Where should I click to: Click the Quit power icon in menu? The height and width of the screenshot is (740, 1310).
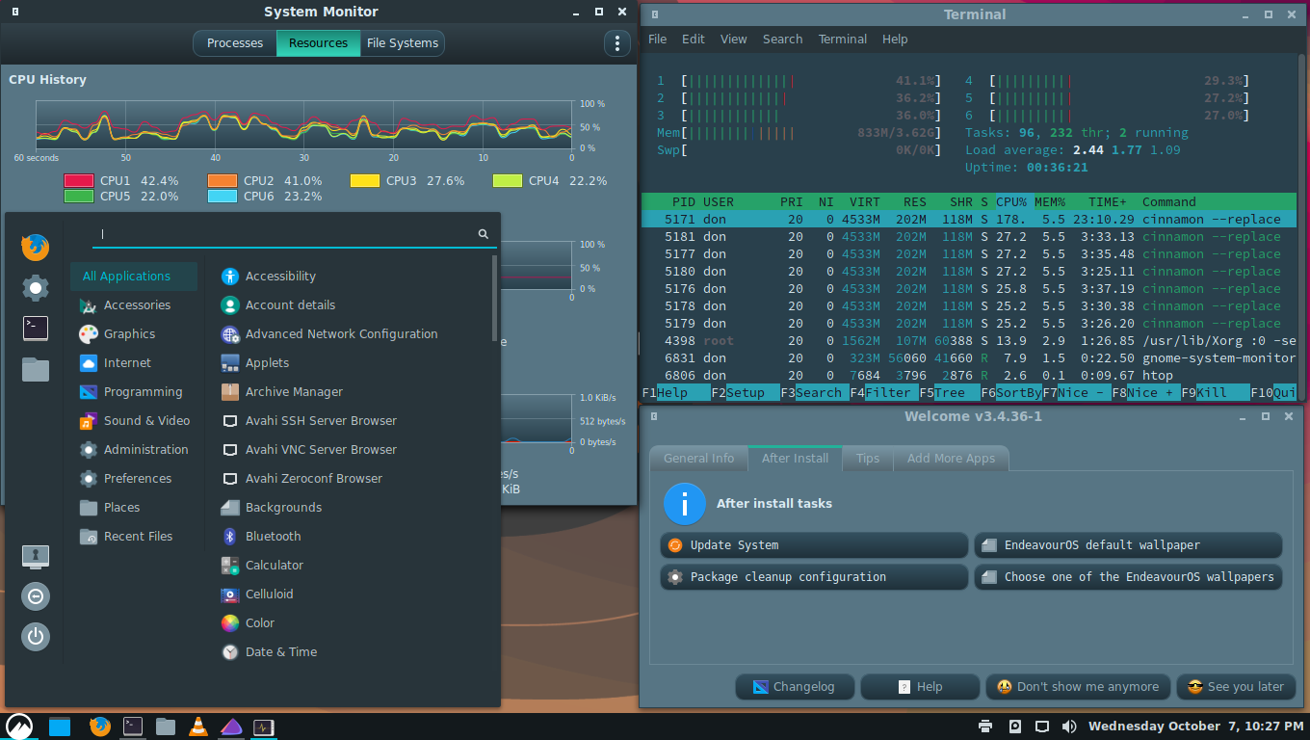point(36,636)
